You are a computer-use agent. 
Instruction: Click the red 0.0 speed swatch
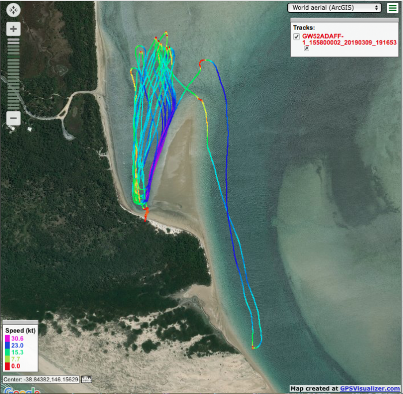pos(6,366)
